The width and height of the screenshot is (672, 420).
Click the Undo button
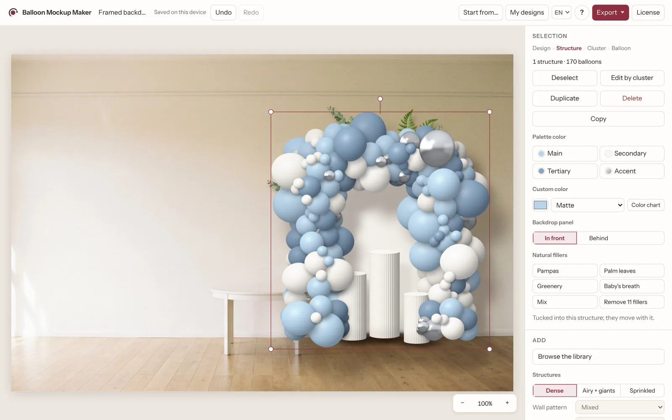tap(223, 13)
